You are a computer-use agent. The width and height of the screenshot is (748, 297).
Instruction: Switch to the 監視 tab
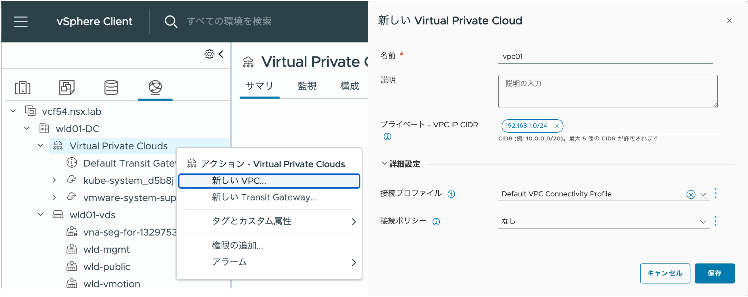(307, 86)
